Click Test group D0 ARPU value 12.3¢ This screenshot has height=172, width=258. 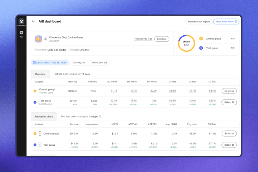tap(114, 101)
